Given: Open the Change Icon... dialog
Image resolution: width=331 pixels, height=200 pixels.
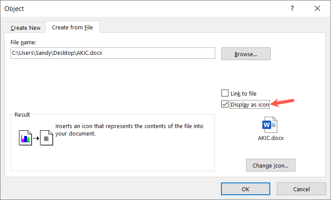Looking at the screenshot, I should (270, 165).
